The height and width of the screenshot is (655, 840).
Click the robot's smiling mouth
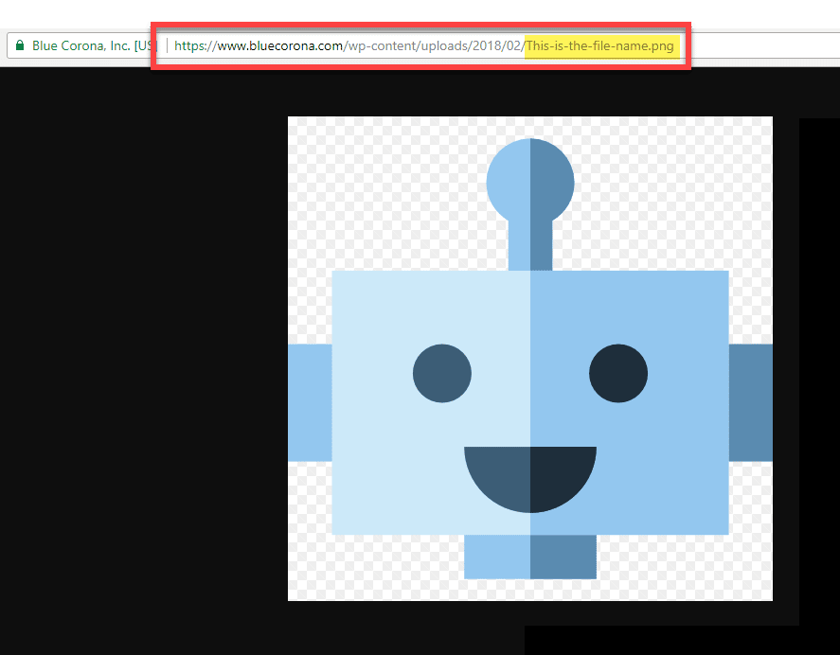point(530,473)
